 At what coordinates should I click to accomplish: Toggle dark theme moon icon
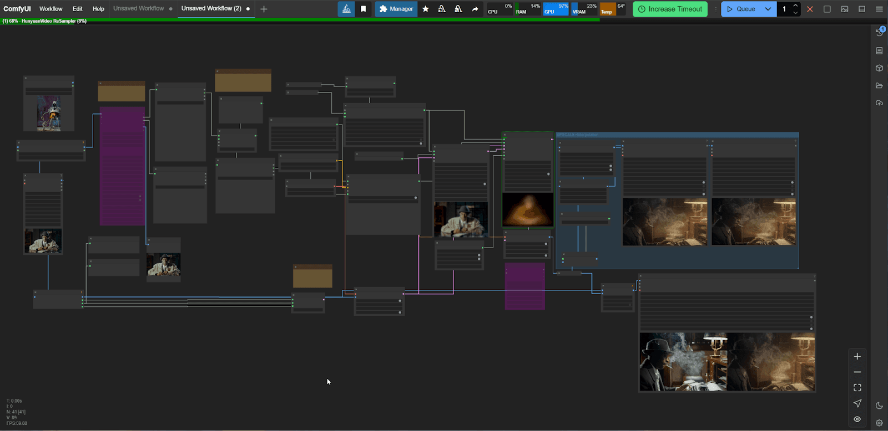click(x=879, y=406)
